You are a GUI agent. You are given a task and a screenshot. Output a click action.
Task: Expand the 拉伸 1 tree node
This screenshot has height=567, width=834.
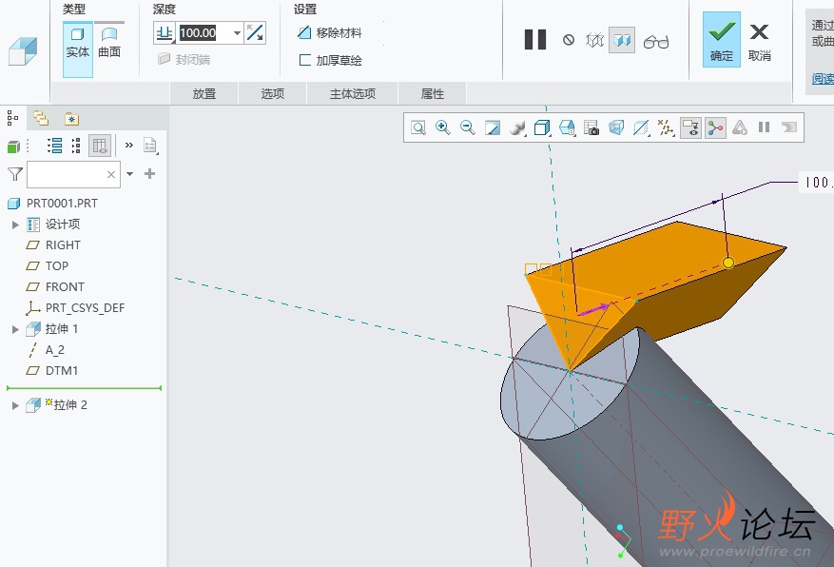15,329
